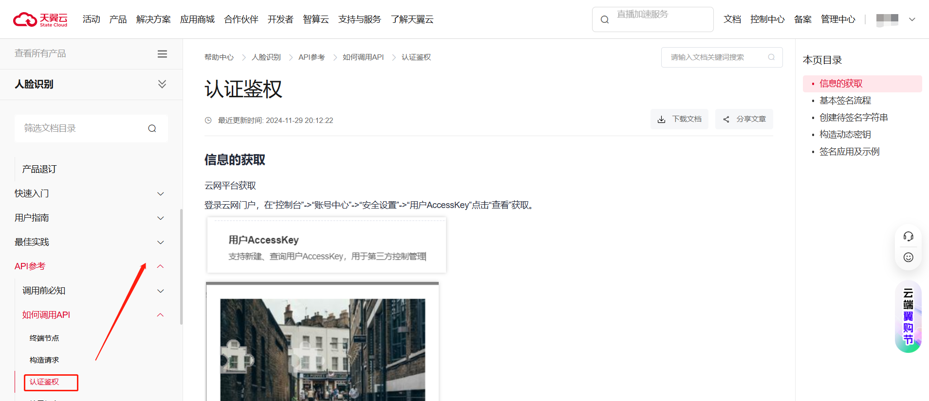929x401 pixels.
Task: Open 认证鉴权 in the sidebar tree
Action: tap(44, 382)
